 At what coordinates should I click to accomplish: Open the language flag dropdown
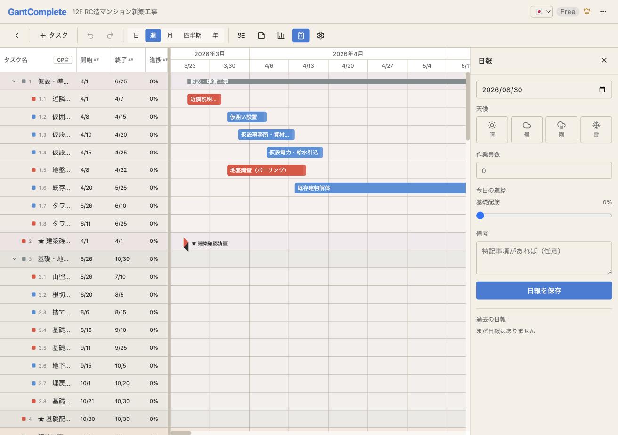pyautogui.click(x=542, y=11)
